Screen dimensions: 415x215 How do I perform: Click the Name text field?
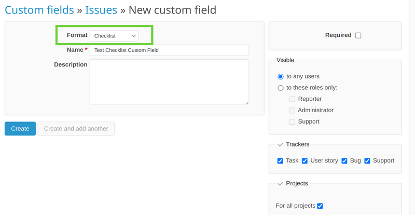[169, 50]
